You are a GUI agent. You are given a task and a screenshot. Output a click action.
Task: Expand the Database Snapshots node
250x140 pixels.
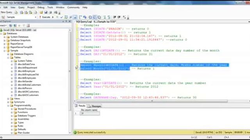[5, 40]
